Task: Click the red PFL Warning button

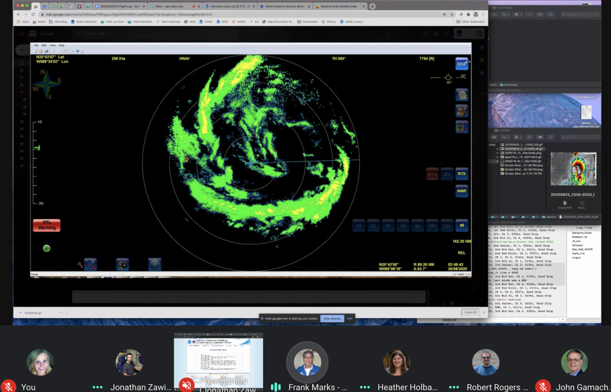Action: click(47, 225)
